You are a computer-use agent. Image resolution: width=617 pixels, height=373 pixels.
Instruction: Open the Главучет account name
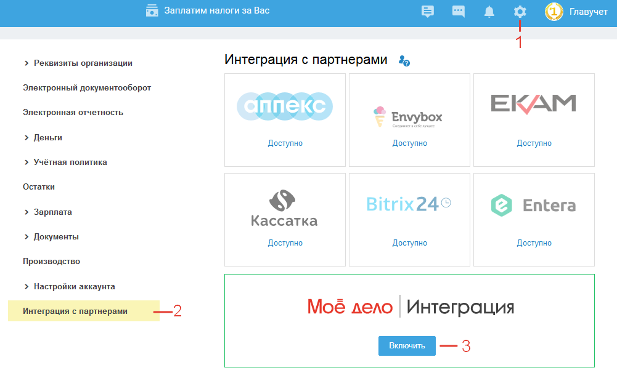[x=588, y=12]
